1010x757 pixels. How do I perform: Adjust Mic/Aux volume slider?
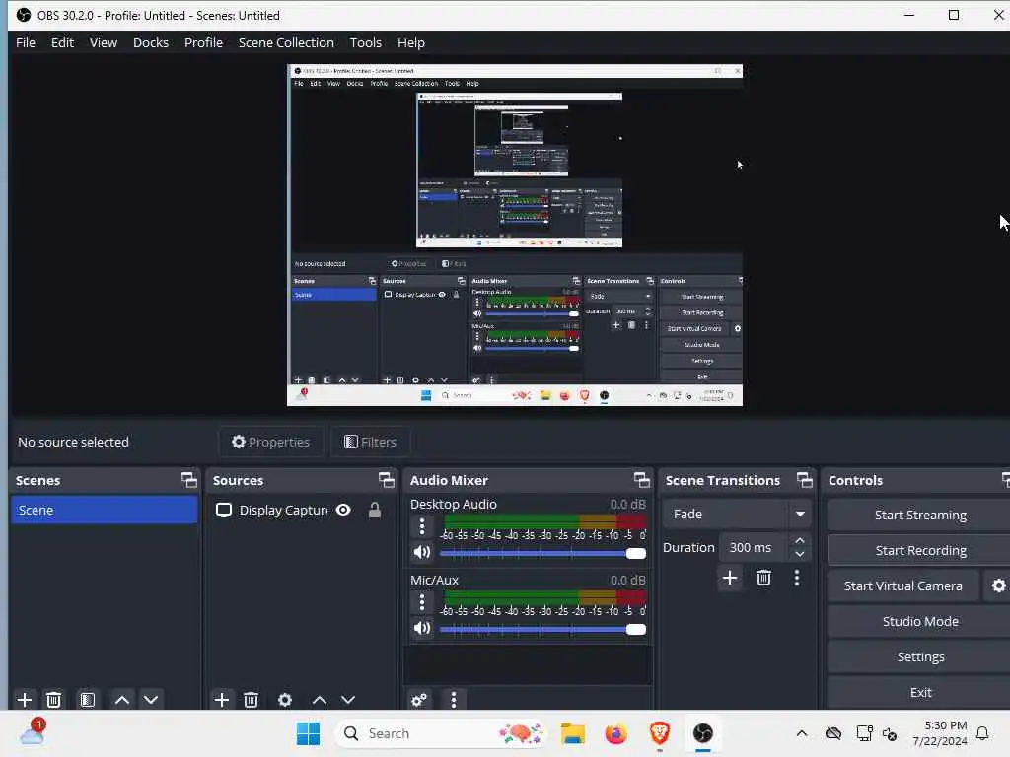tap(542, 629)
